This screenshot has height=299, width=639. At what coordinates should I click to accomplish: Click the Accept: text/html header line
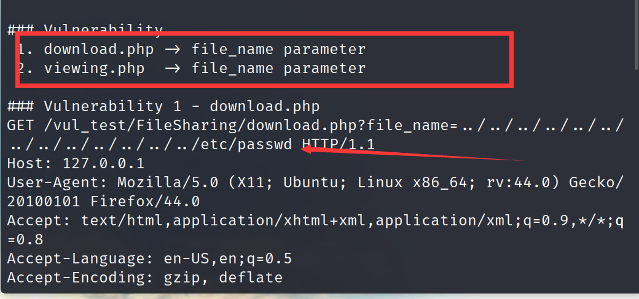click(x=315, y=230)
